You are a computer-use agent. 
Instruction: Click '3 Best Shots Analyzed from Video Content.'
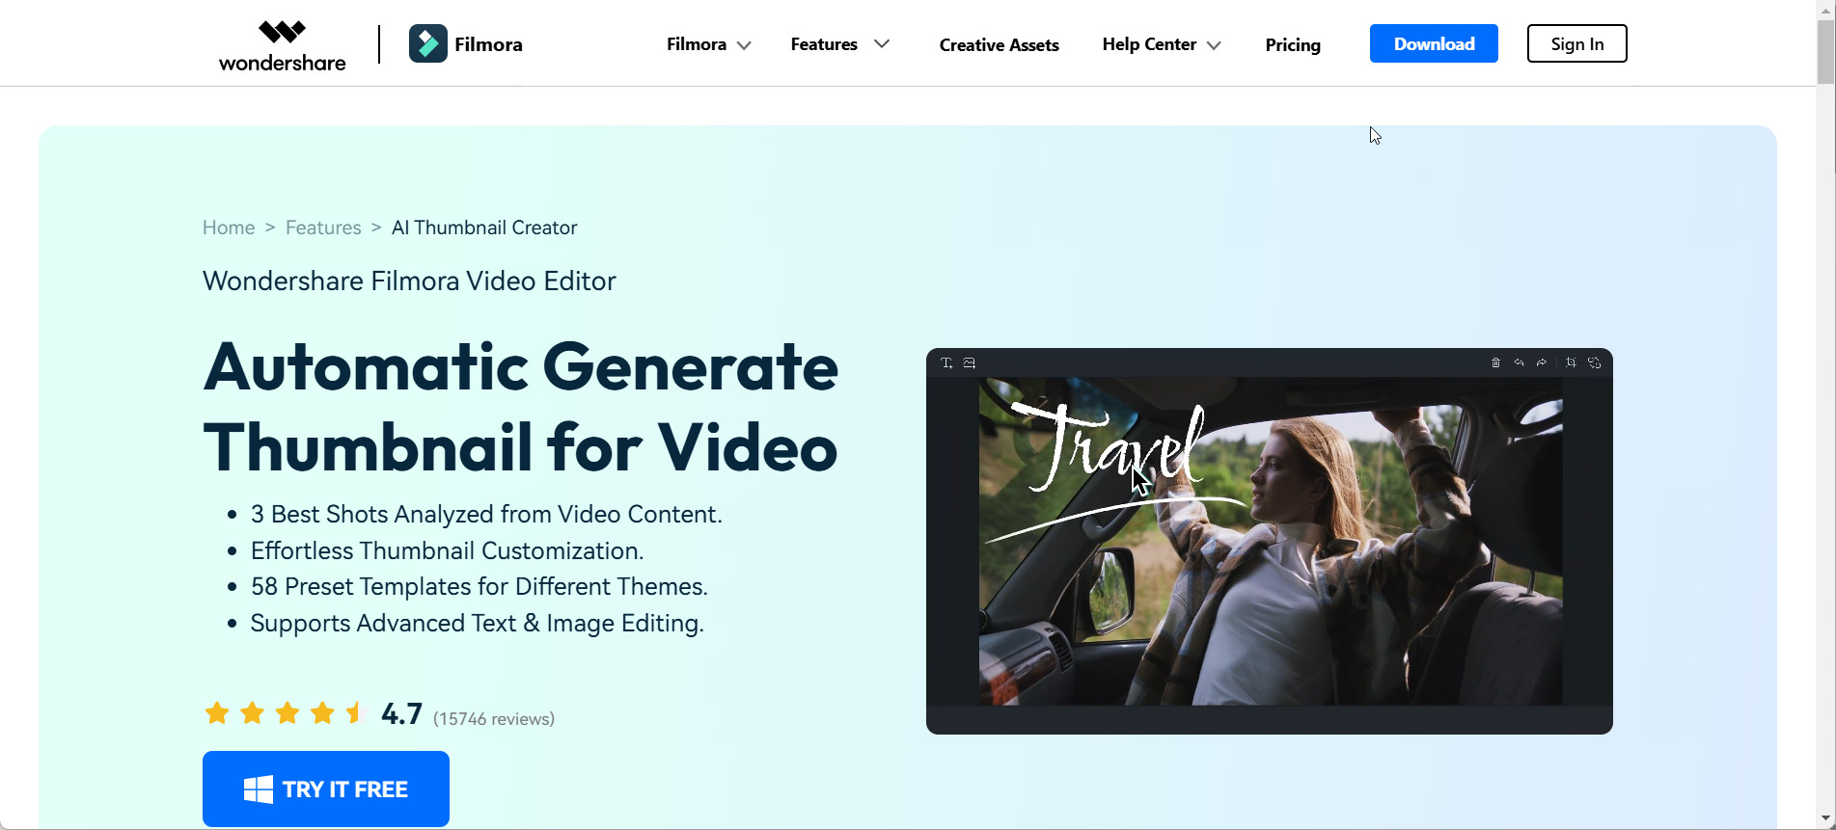point(486,515)
